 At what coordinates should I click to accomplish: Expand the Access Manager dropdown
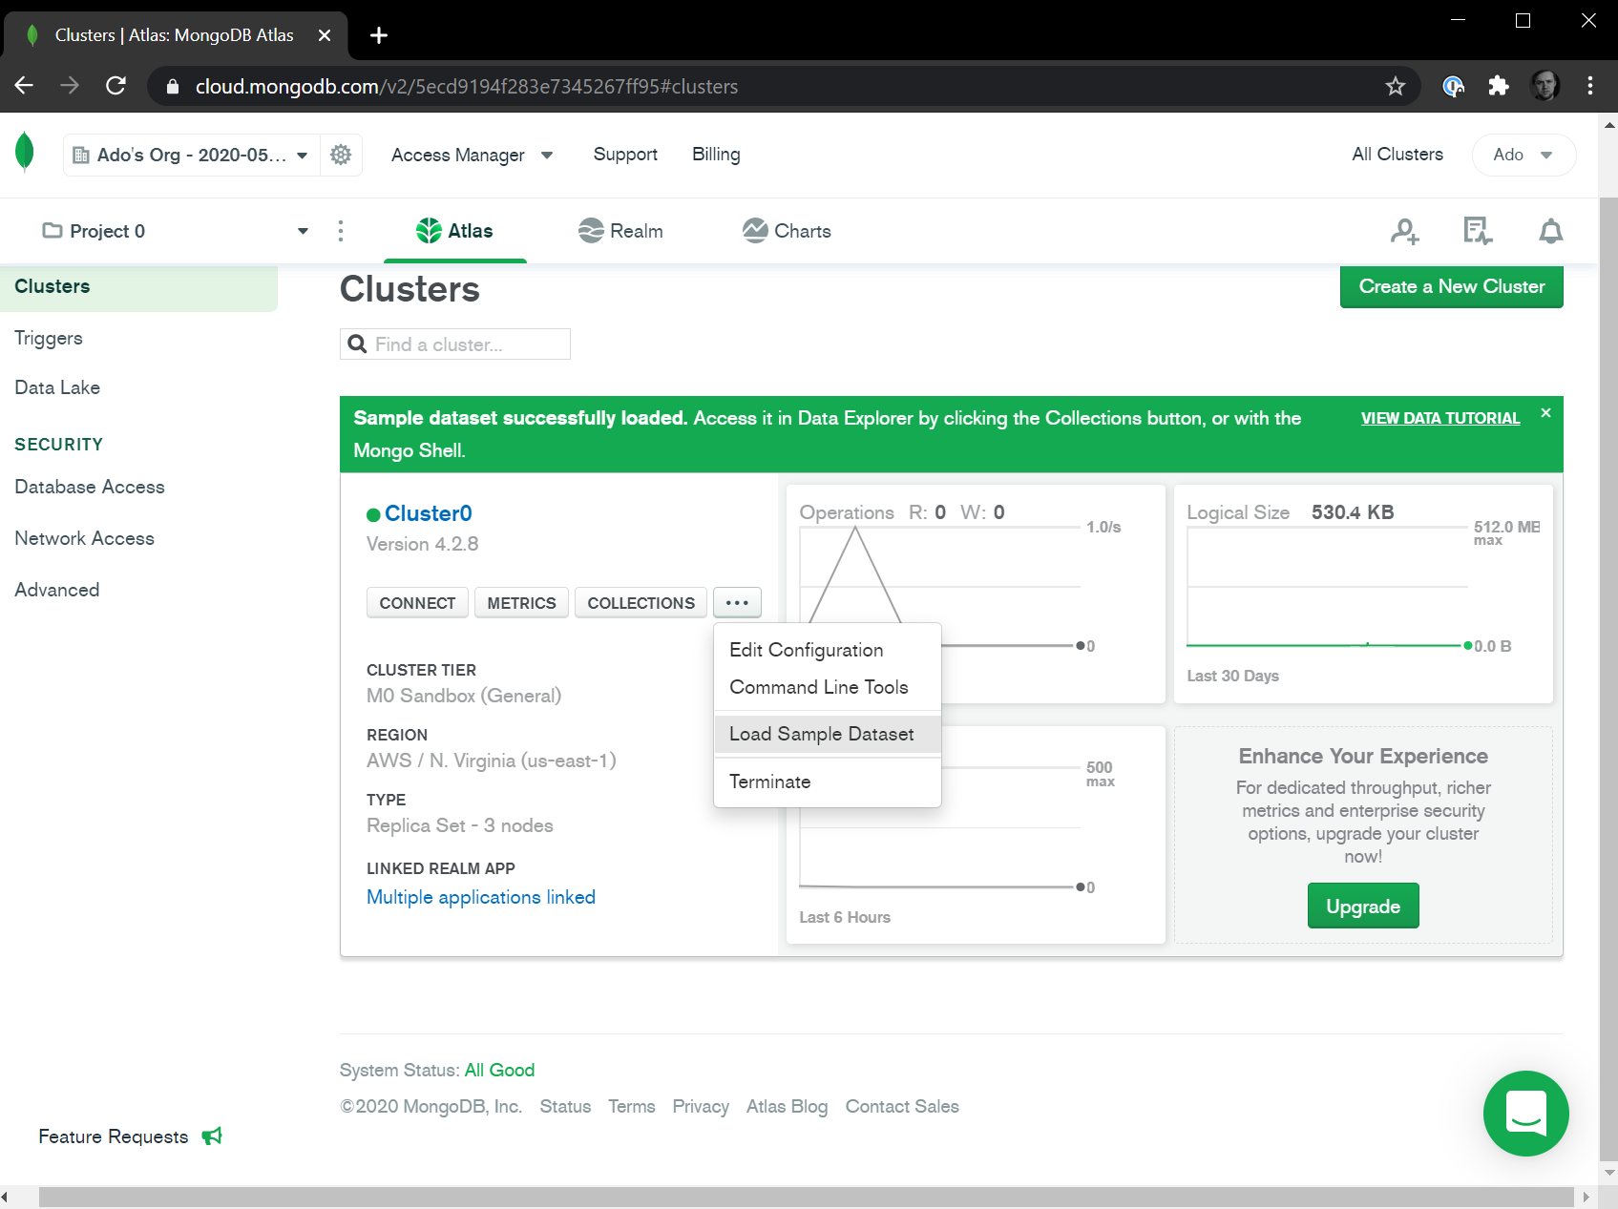472,155
